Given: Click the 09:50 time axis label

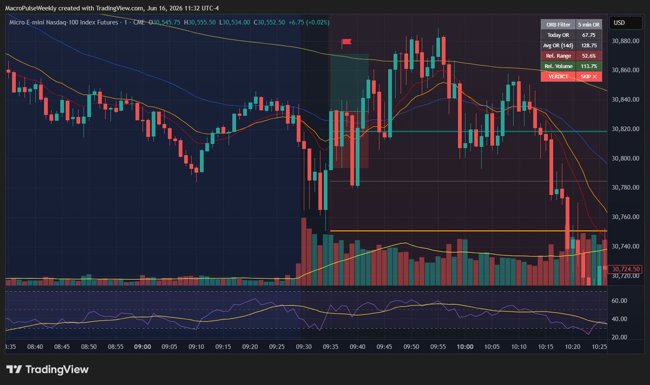Looking at the screenshot, I should tap(411, 346).
